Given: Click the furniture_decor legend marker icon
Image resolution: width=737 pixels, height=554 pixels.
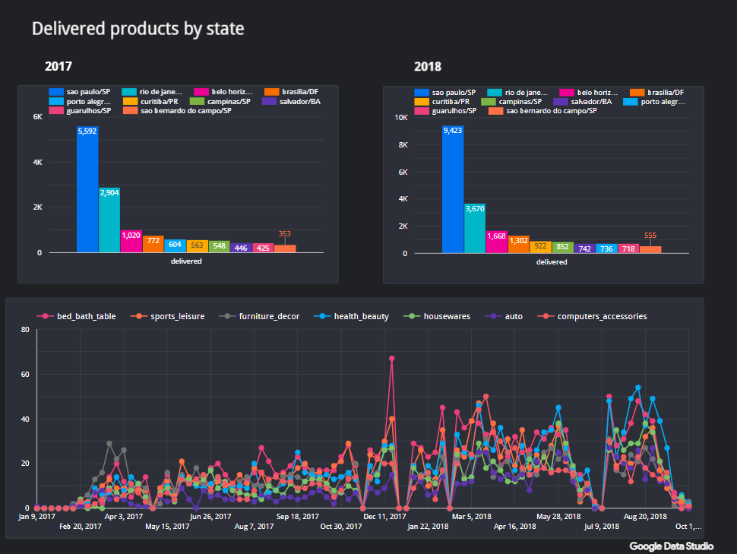Looking at the screenshot, I should click(x=224, y=316).
